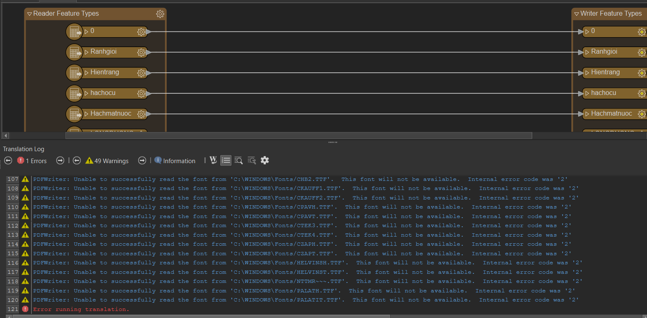The width and height of the screenshot is (647, 318).
Task: Open the log search tool
Action: pos(238,160)
